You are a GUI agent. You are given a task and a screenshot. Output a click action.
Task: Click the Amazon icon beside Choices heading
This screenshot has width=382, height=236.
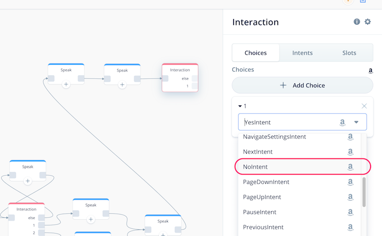pos(371,70)
